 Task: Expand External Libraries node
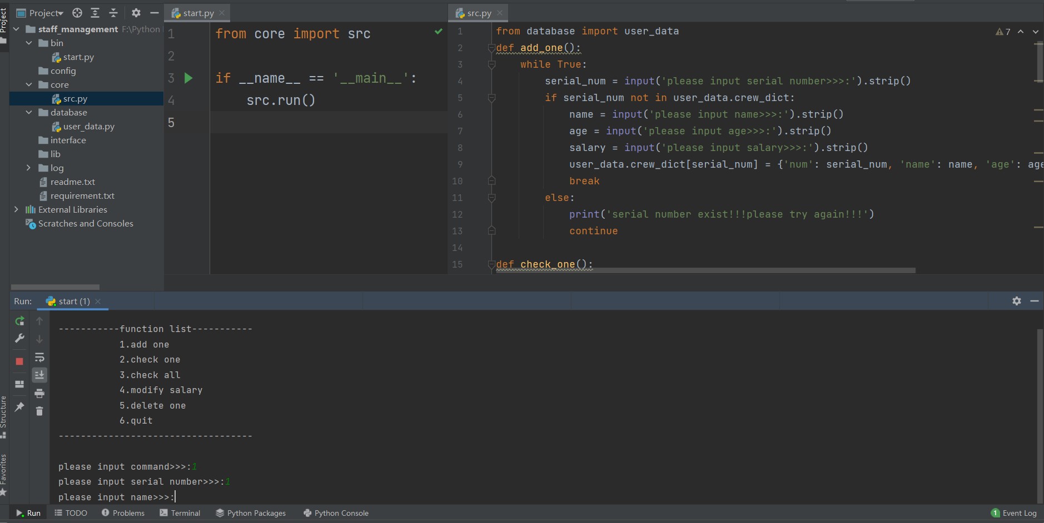pyautogui.click(x=16, y=209)
